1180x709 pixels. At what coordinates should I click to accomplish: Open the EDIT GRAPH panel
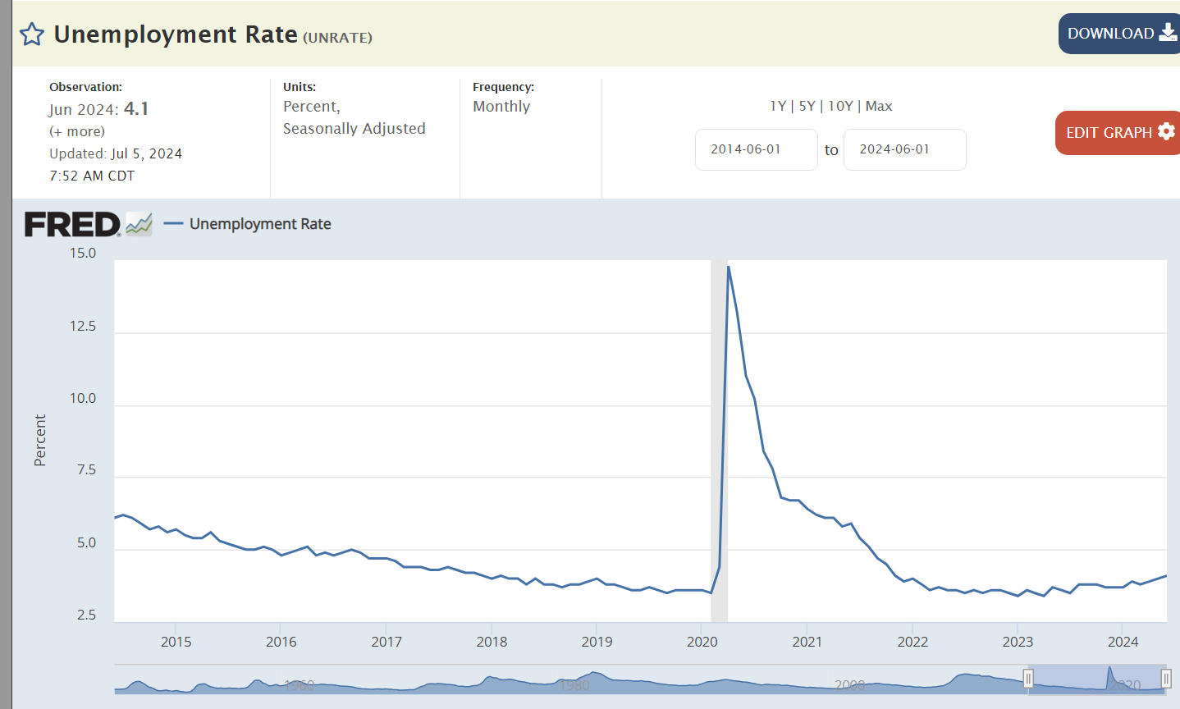click(x=1109, y=132)
